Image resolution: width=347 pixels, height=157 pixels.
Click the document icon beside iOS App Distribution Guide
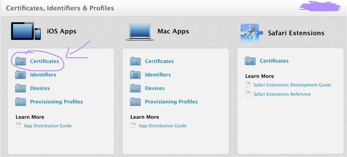[18, 125]
